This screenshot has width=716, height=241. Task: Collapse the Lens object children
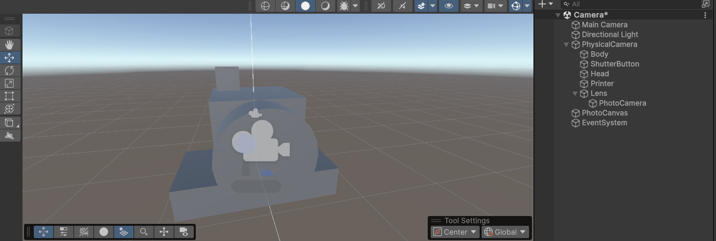[x=576, y=94]
